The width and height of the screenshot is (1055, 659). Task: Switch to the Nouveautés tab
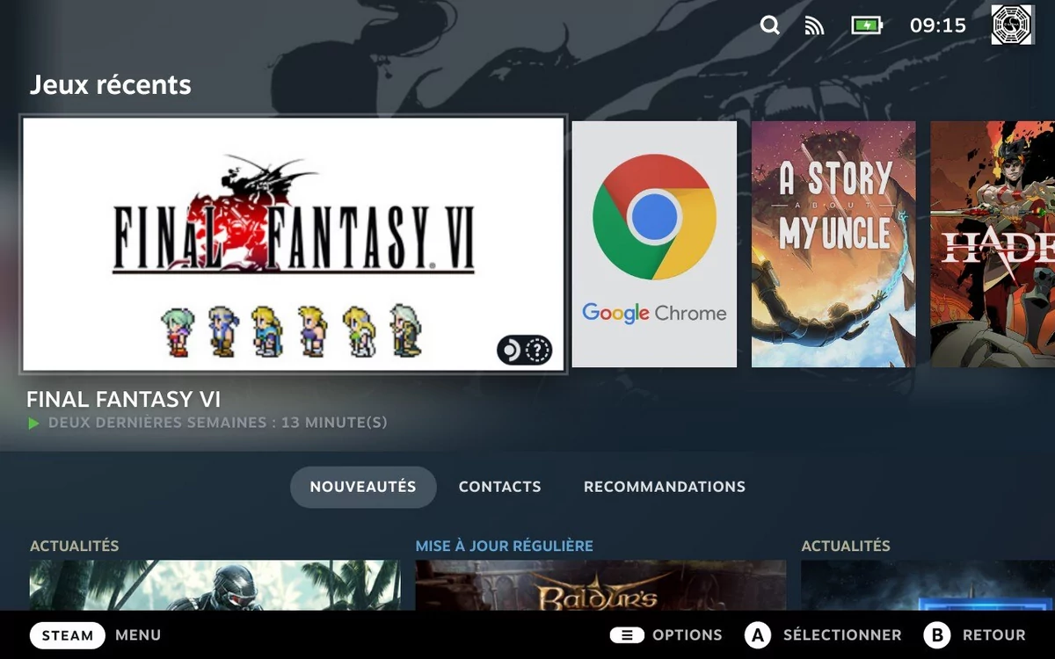point(363,487)
